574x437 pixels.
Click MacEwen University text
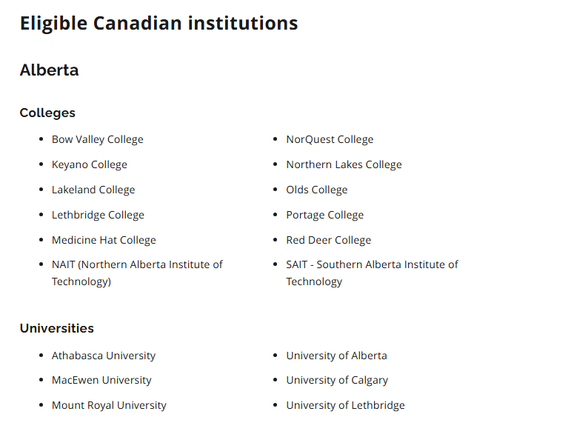(x=101, y=381)
